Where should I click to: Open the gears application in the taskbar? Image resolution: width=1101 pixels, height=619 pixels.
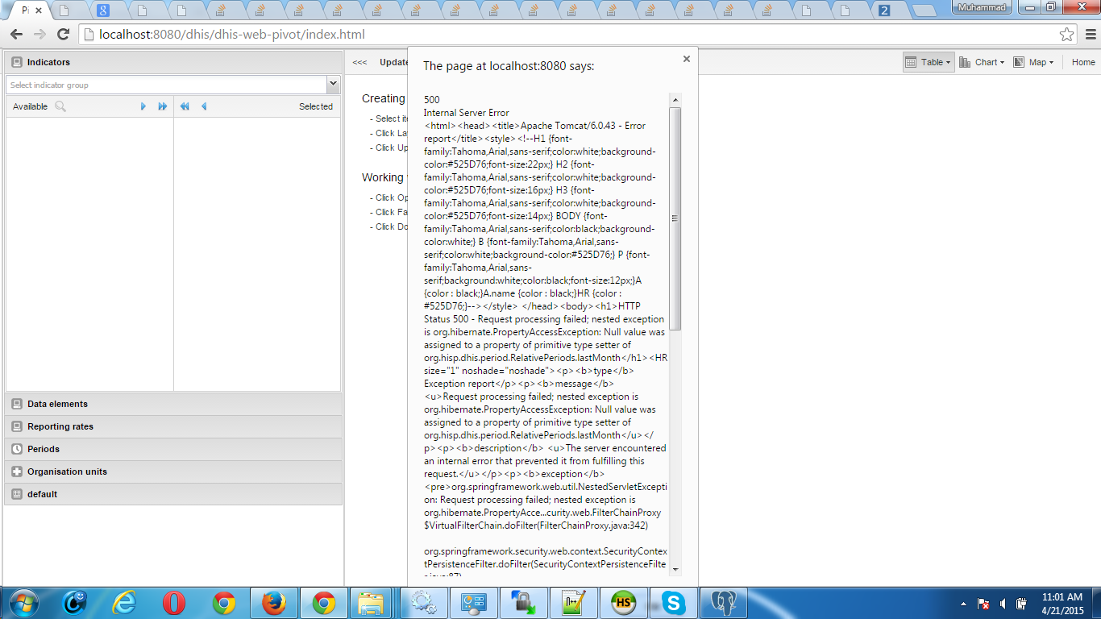coord(424,603)
